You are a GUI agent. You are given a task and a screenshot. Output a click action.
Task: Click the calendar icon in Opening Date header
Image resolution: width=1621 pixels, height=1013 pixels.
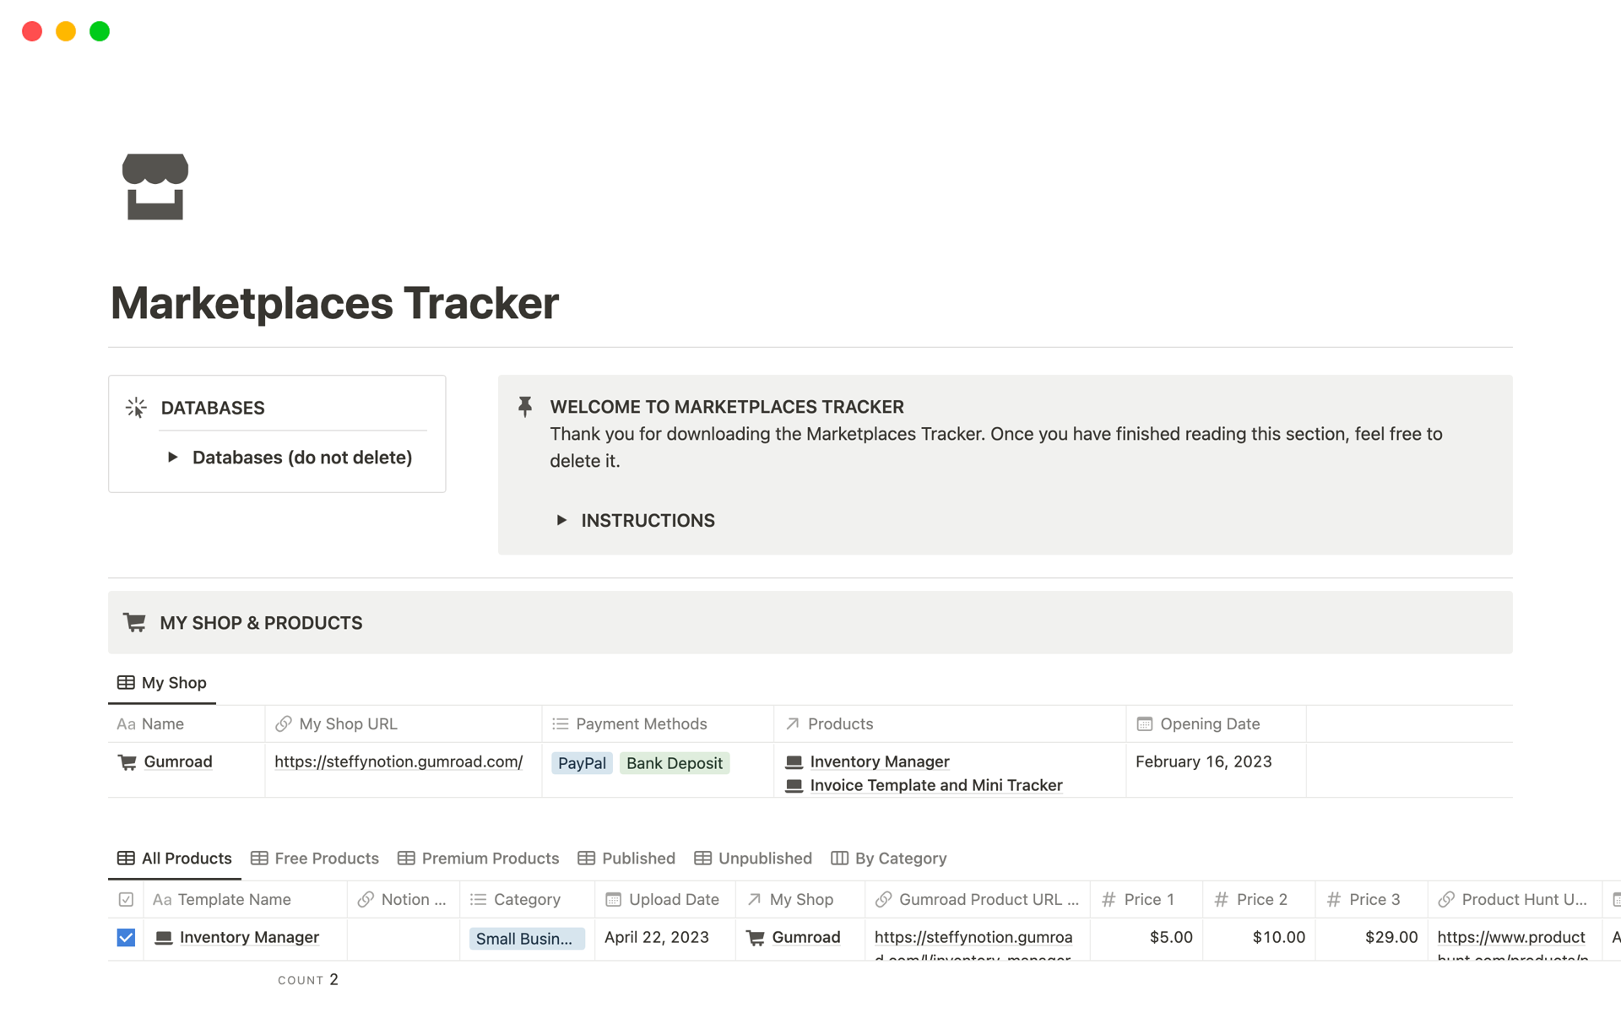coord(1144,724)
